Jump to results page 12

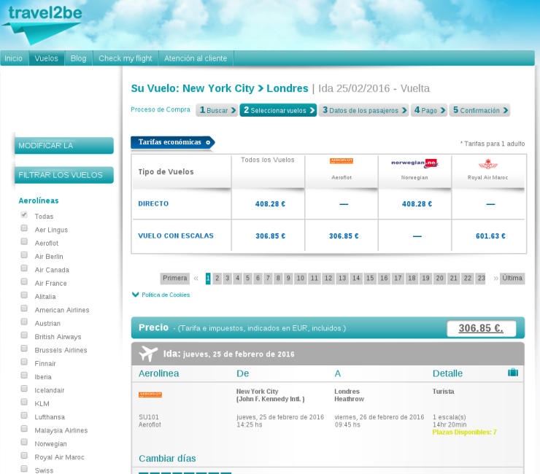328,278
